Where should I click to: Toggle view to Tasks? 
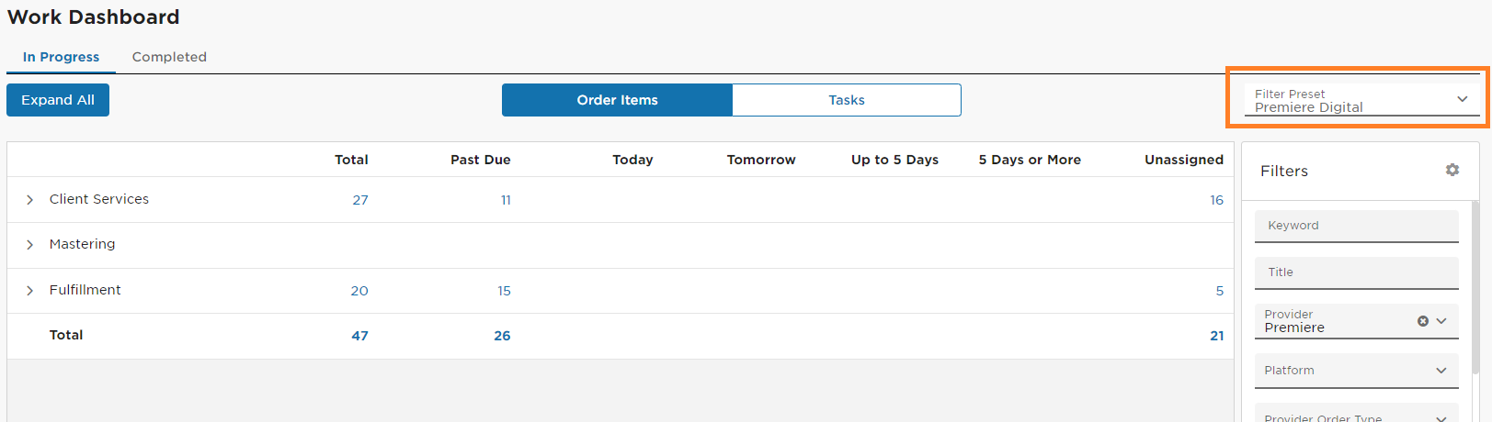click(x=847, y=100)
